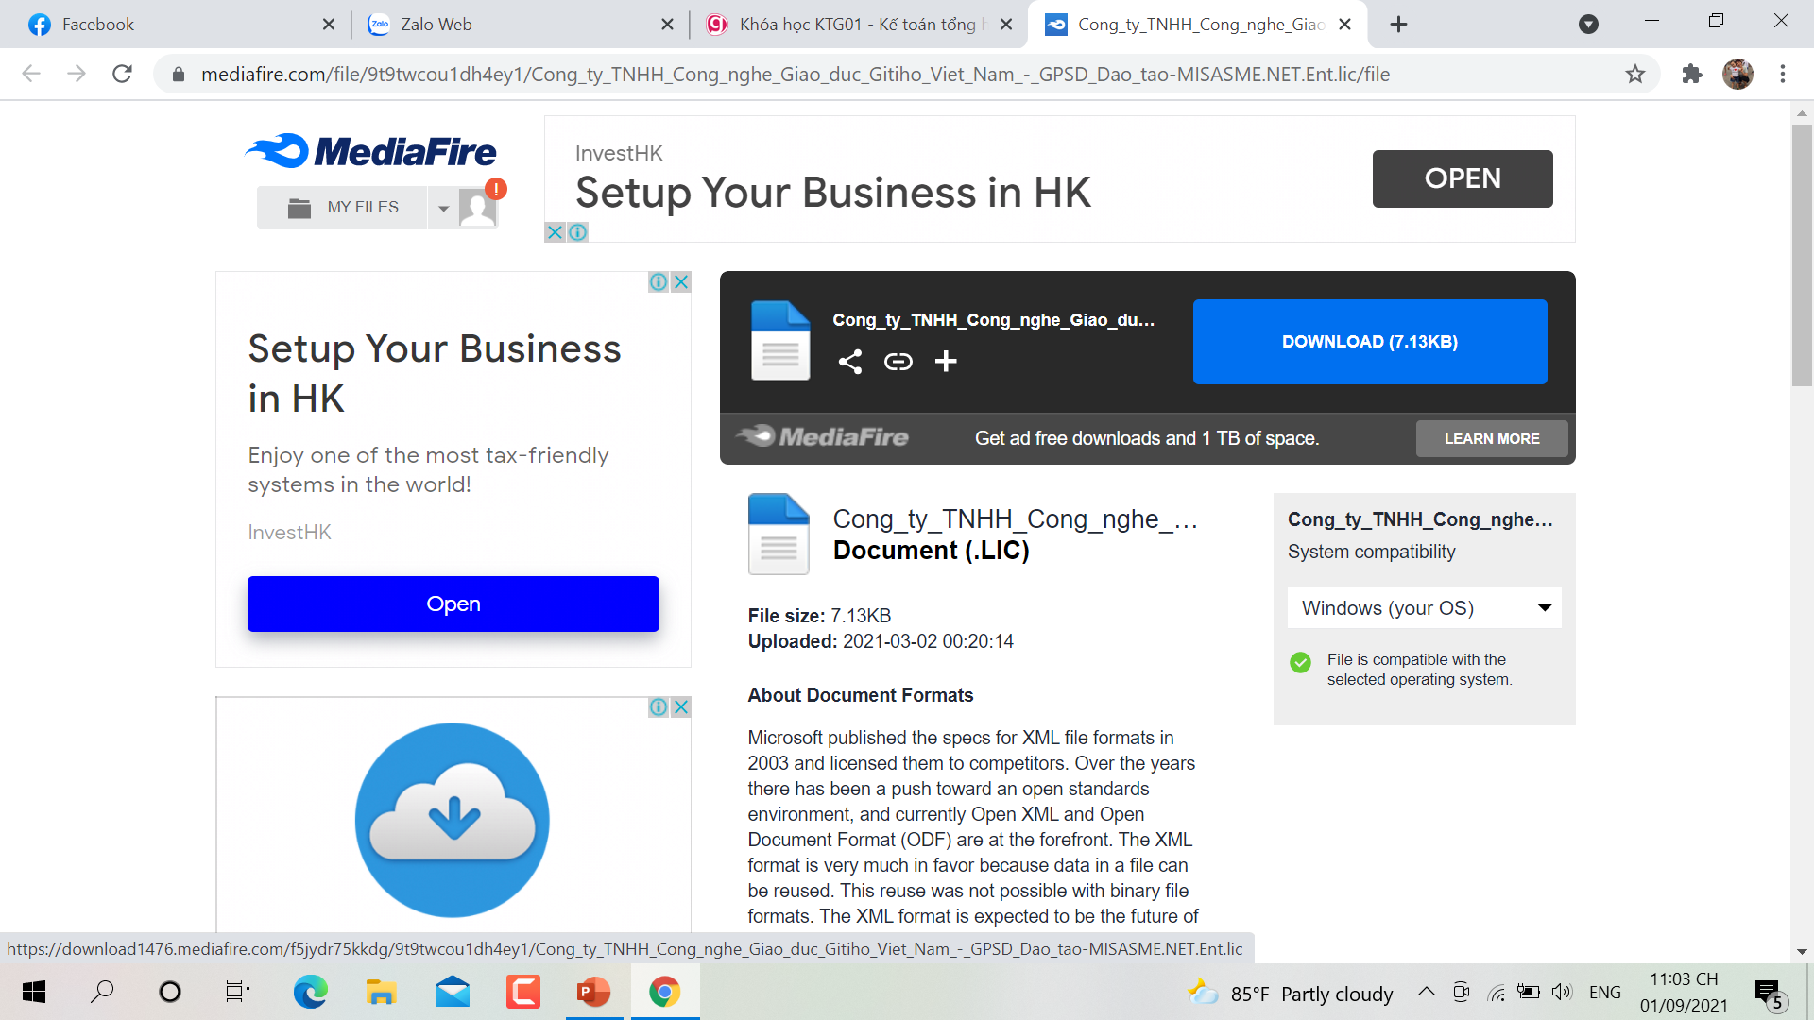Click the share icon under file name
1814x1020 pixels.
click(x=849, y=362)
